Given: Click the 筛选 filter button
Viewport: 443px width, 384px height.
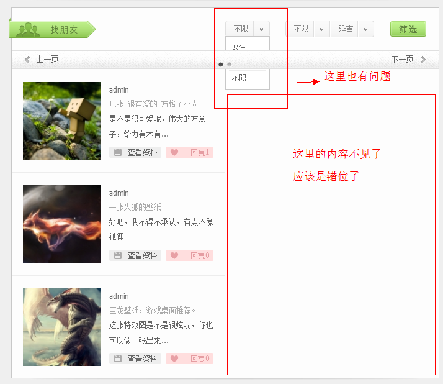Looking at the screenshot, I should tap(408, 29).
